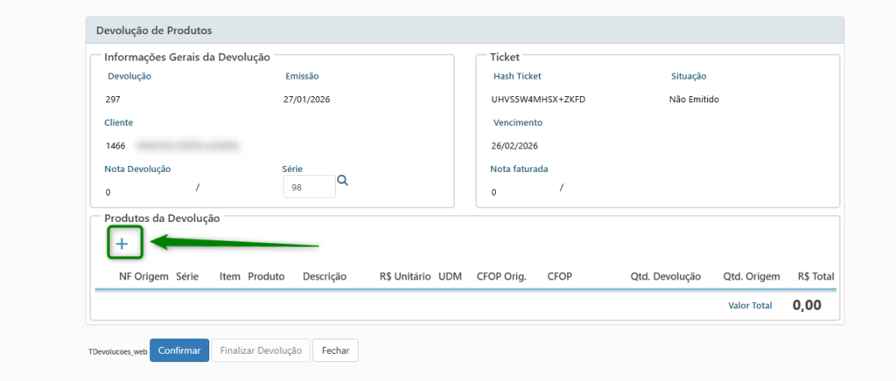Click the R$ Total column header
The height and width of the screenshot is (381, 896).
tap(815, 276)
